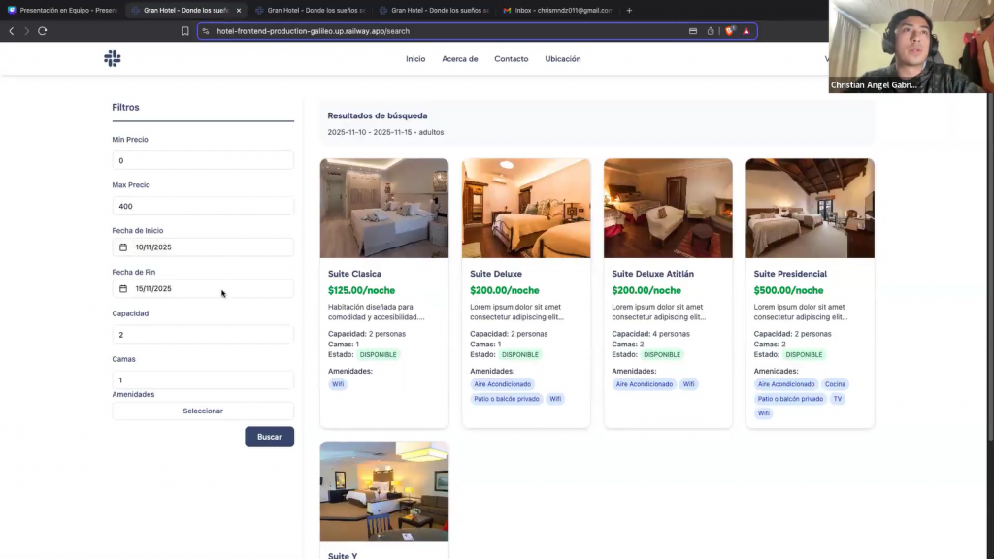Click the share icon in the address bar

[711, 31]
